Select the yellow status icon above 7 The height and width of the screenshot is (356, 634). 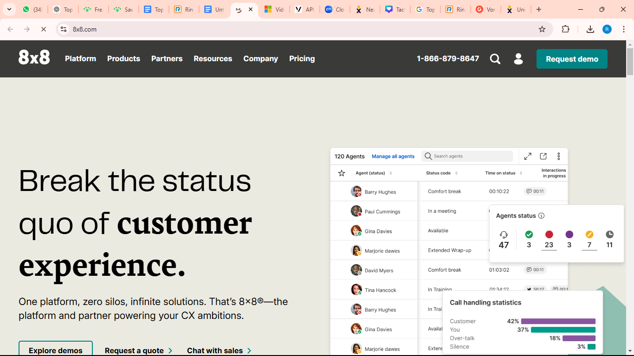[x=589, y=235]
